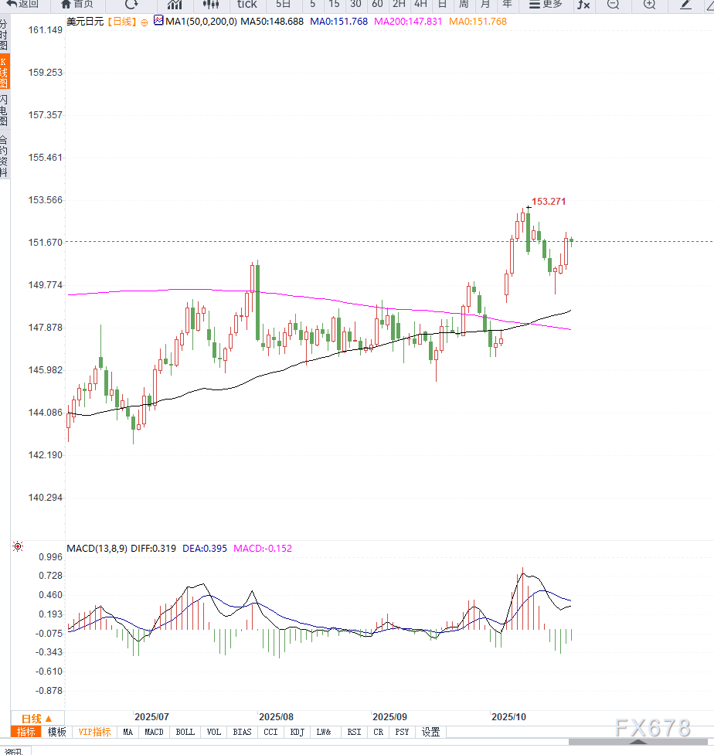Zoom out using the minus magnifier

tap(613, 4)
